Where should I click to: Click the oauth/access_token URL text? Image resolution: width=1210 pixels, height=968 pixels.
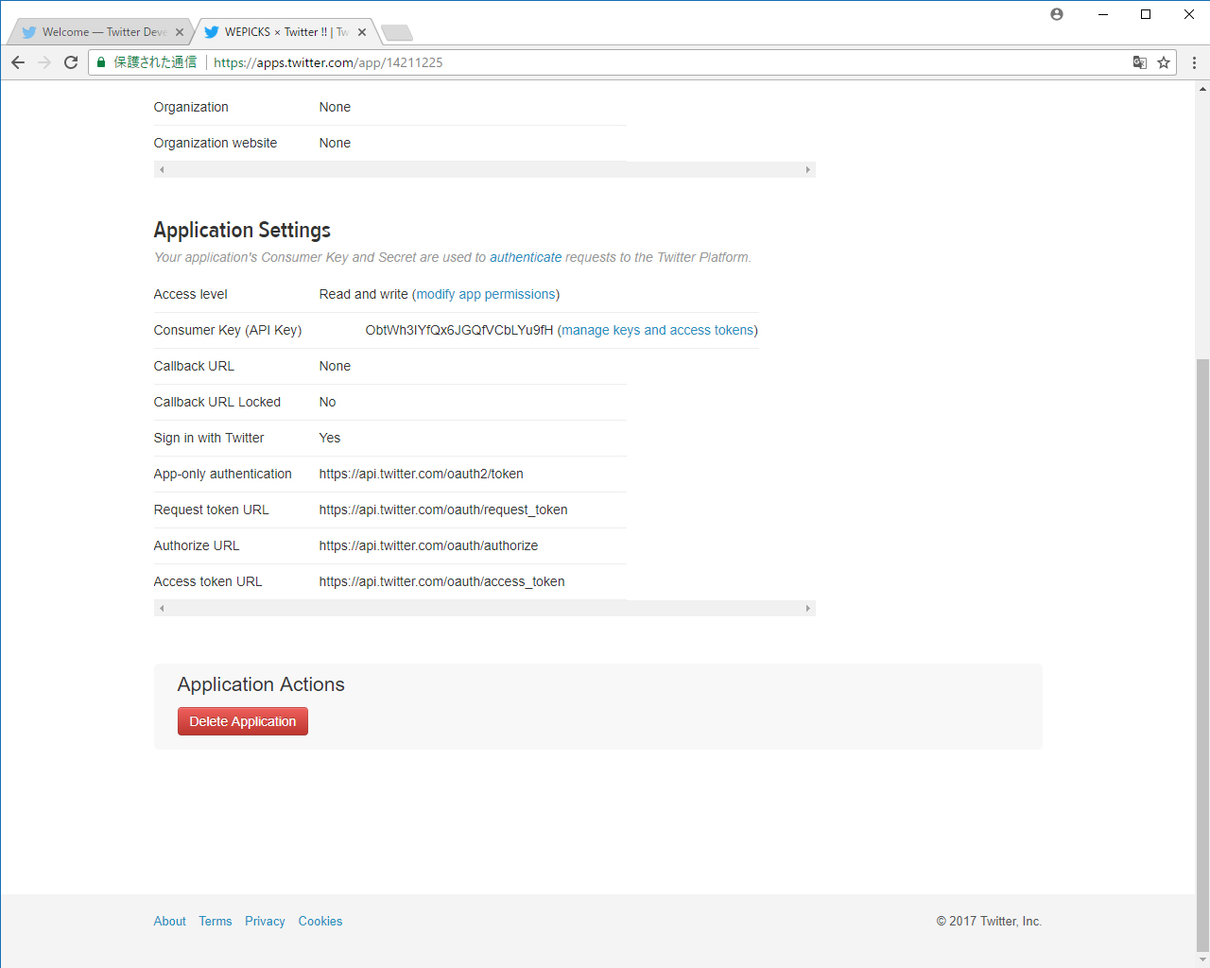442,581
